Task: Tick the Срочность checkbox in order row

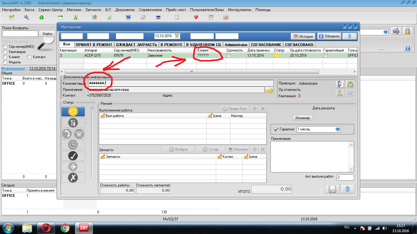Action: [x=228, y=56]
